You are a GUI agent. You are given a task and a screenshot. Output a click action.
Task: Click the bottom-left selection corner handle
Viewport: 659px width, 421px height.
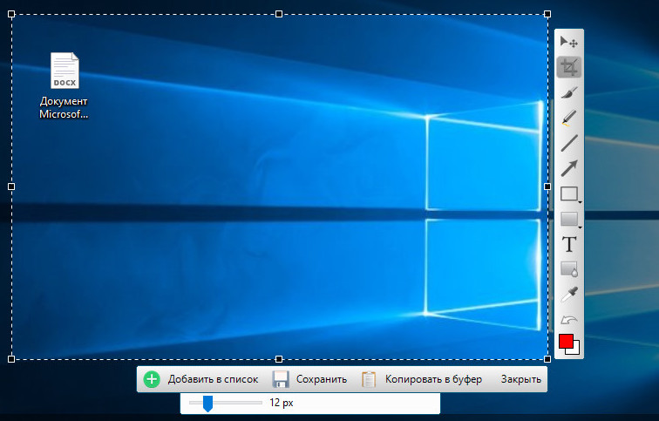[x=11, y=359]
